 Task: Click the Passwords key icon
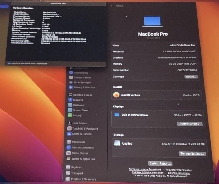click(x=69, y=142)
